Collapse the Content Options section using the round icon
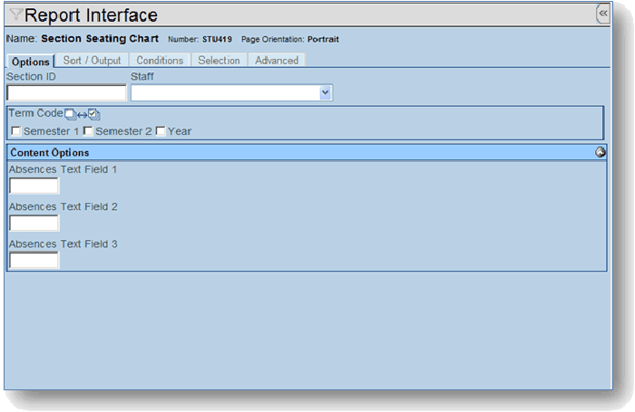Image resolution: width=635 pixels, height=412 pixels. pyautogui.click(x=601, y=152)
